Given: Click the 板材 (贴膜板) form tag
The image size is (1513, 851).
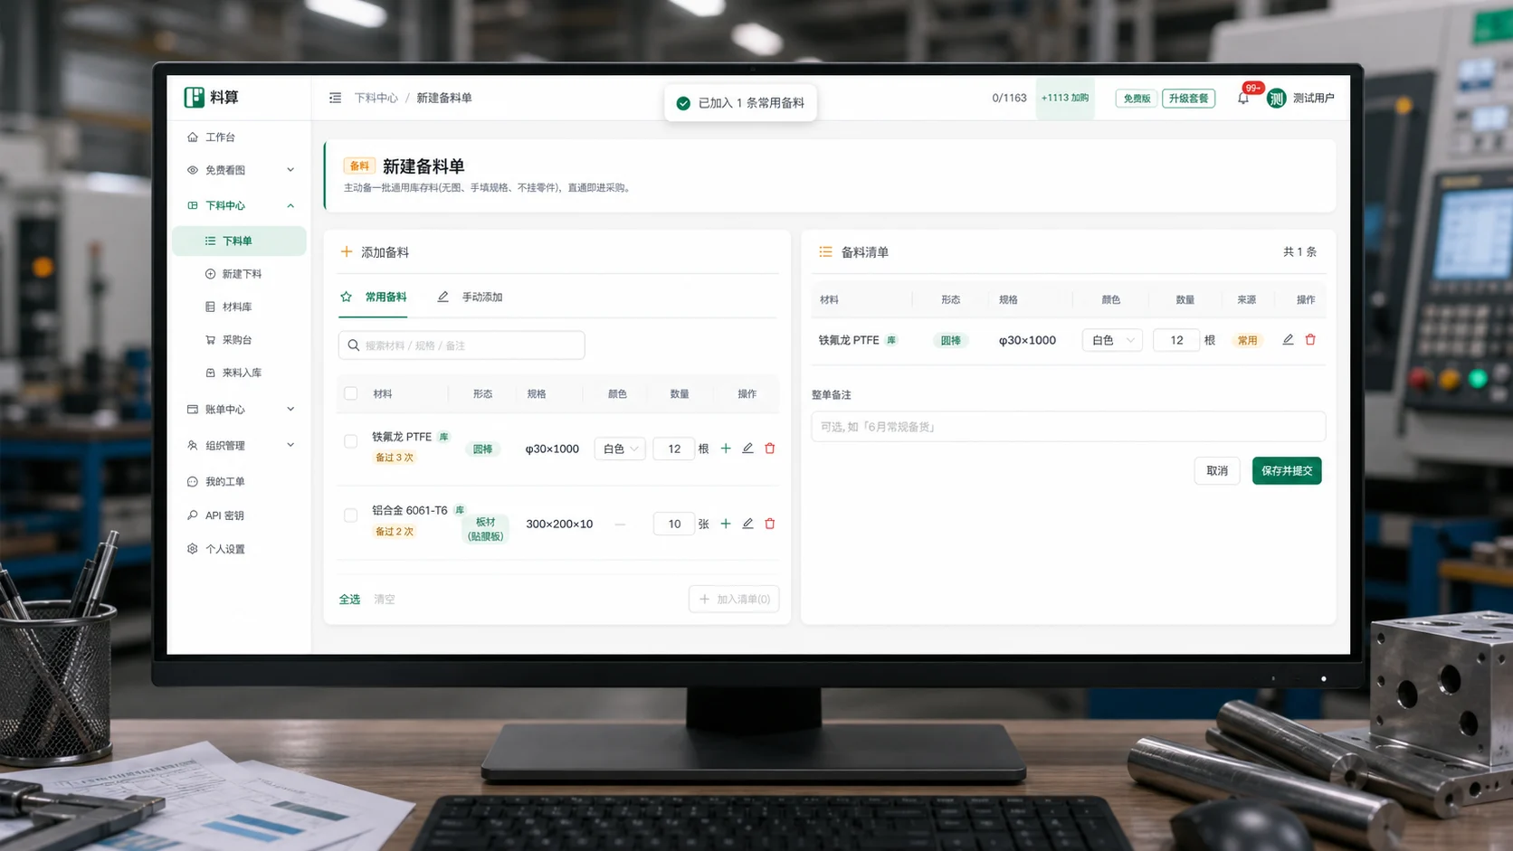Looking at the screenshot, I should coord(486,529).
